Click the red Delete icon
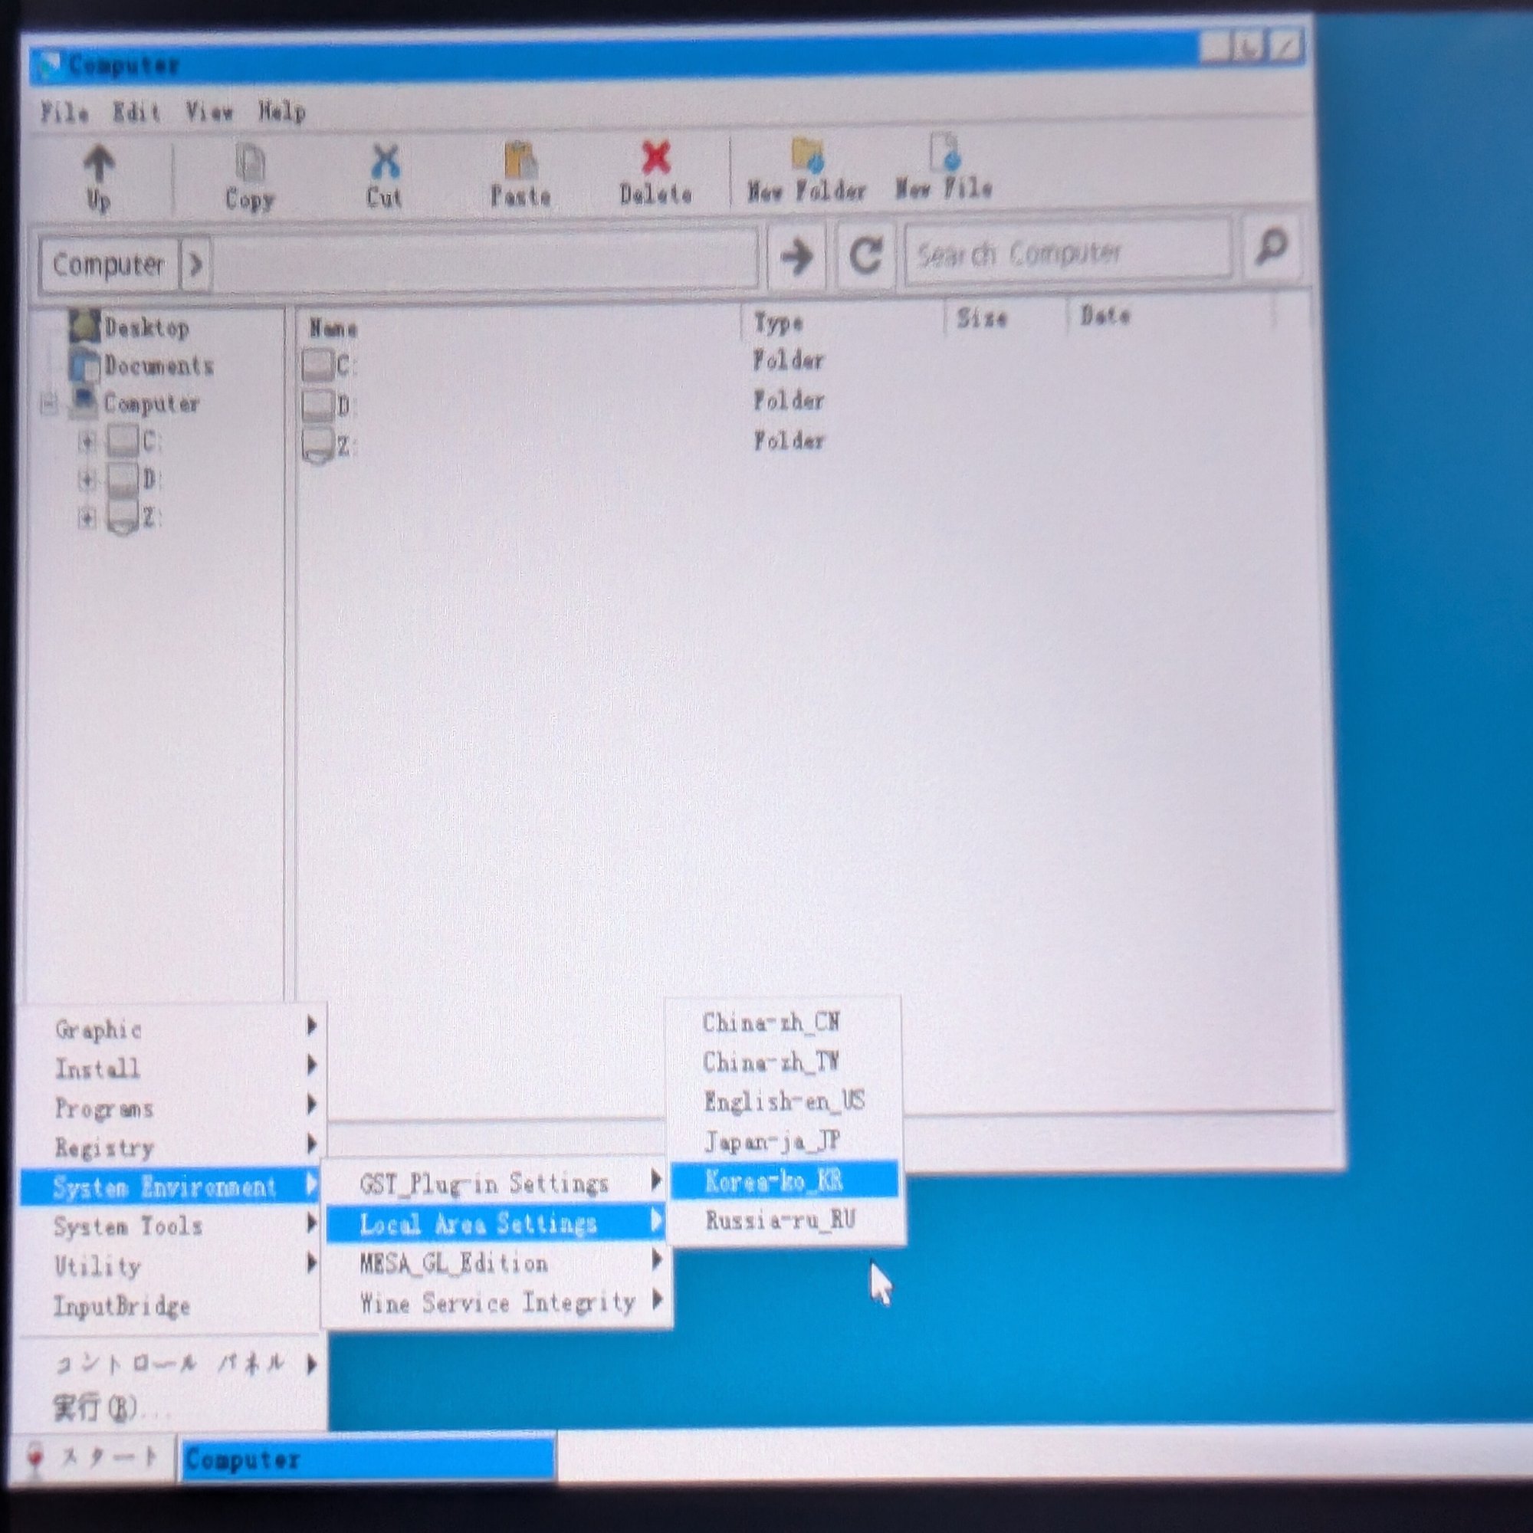This screenshot has width=1533, height=1533. (655, 159)
